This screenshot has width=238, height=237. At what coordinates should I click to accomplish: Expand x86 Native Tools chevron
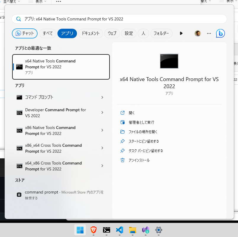click(x=102, y=130)
